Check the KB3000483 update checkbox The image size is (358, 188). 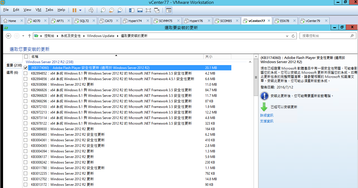pos(26,135)
